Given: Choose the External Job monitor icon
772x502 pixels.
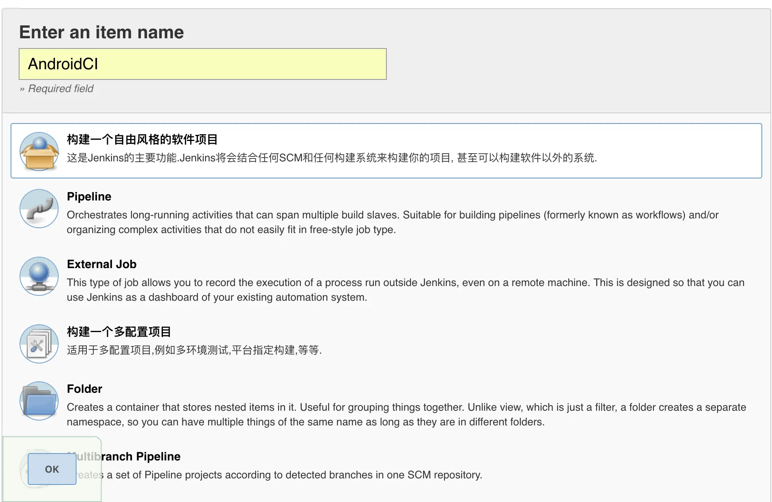Looking at the screenshot, I should click(x=39, y=276).
